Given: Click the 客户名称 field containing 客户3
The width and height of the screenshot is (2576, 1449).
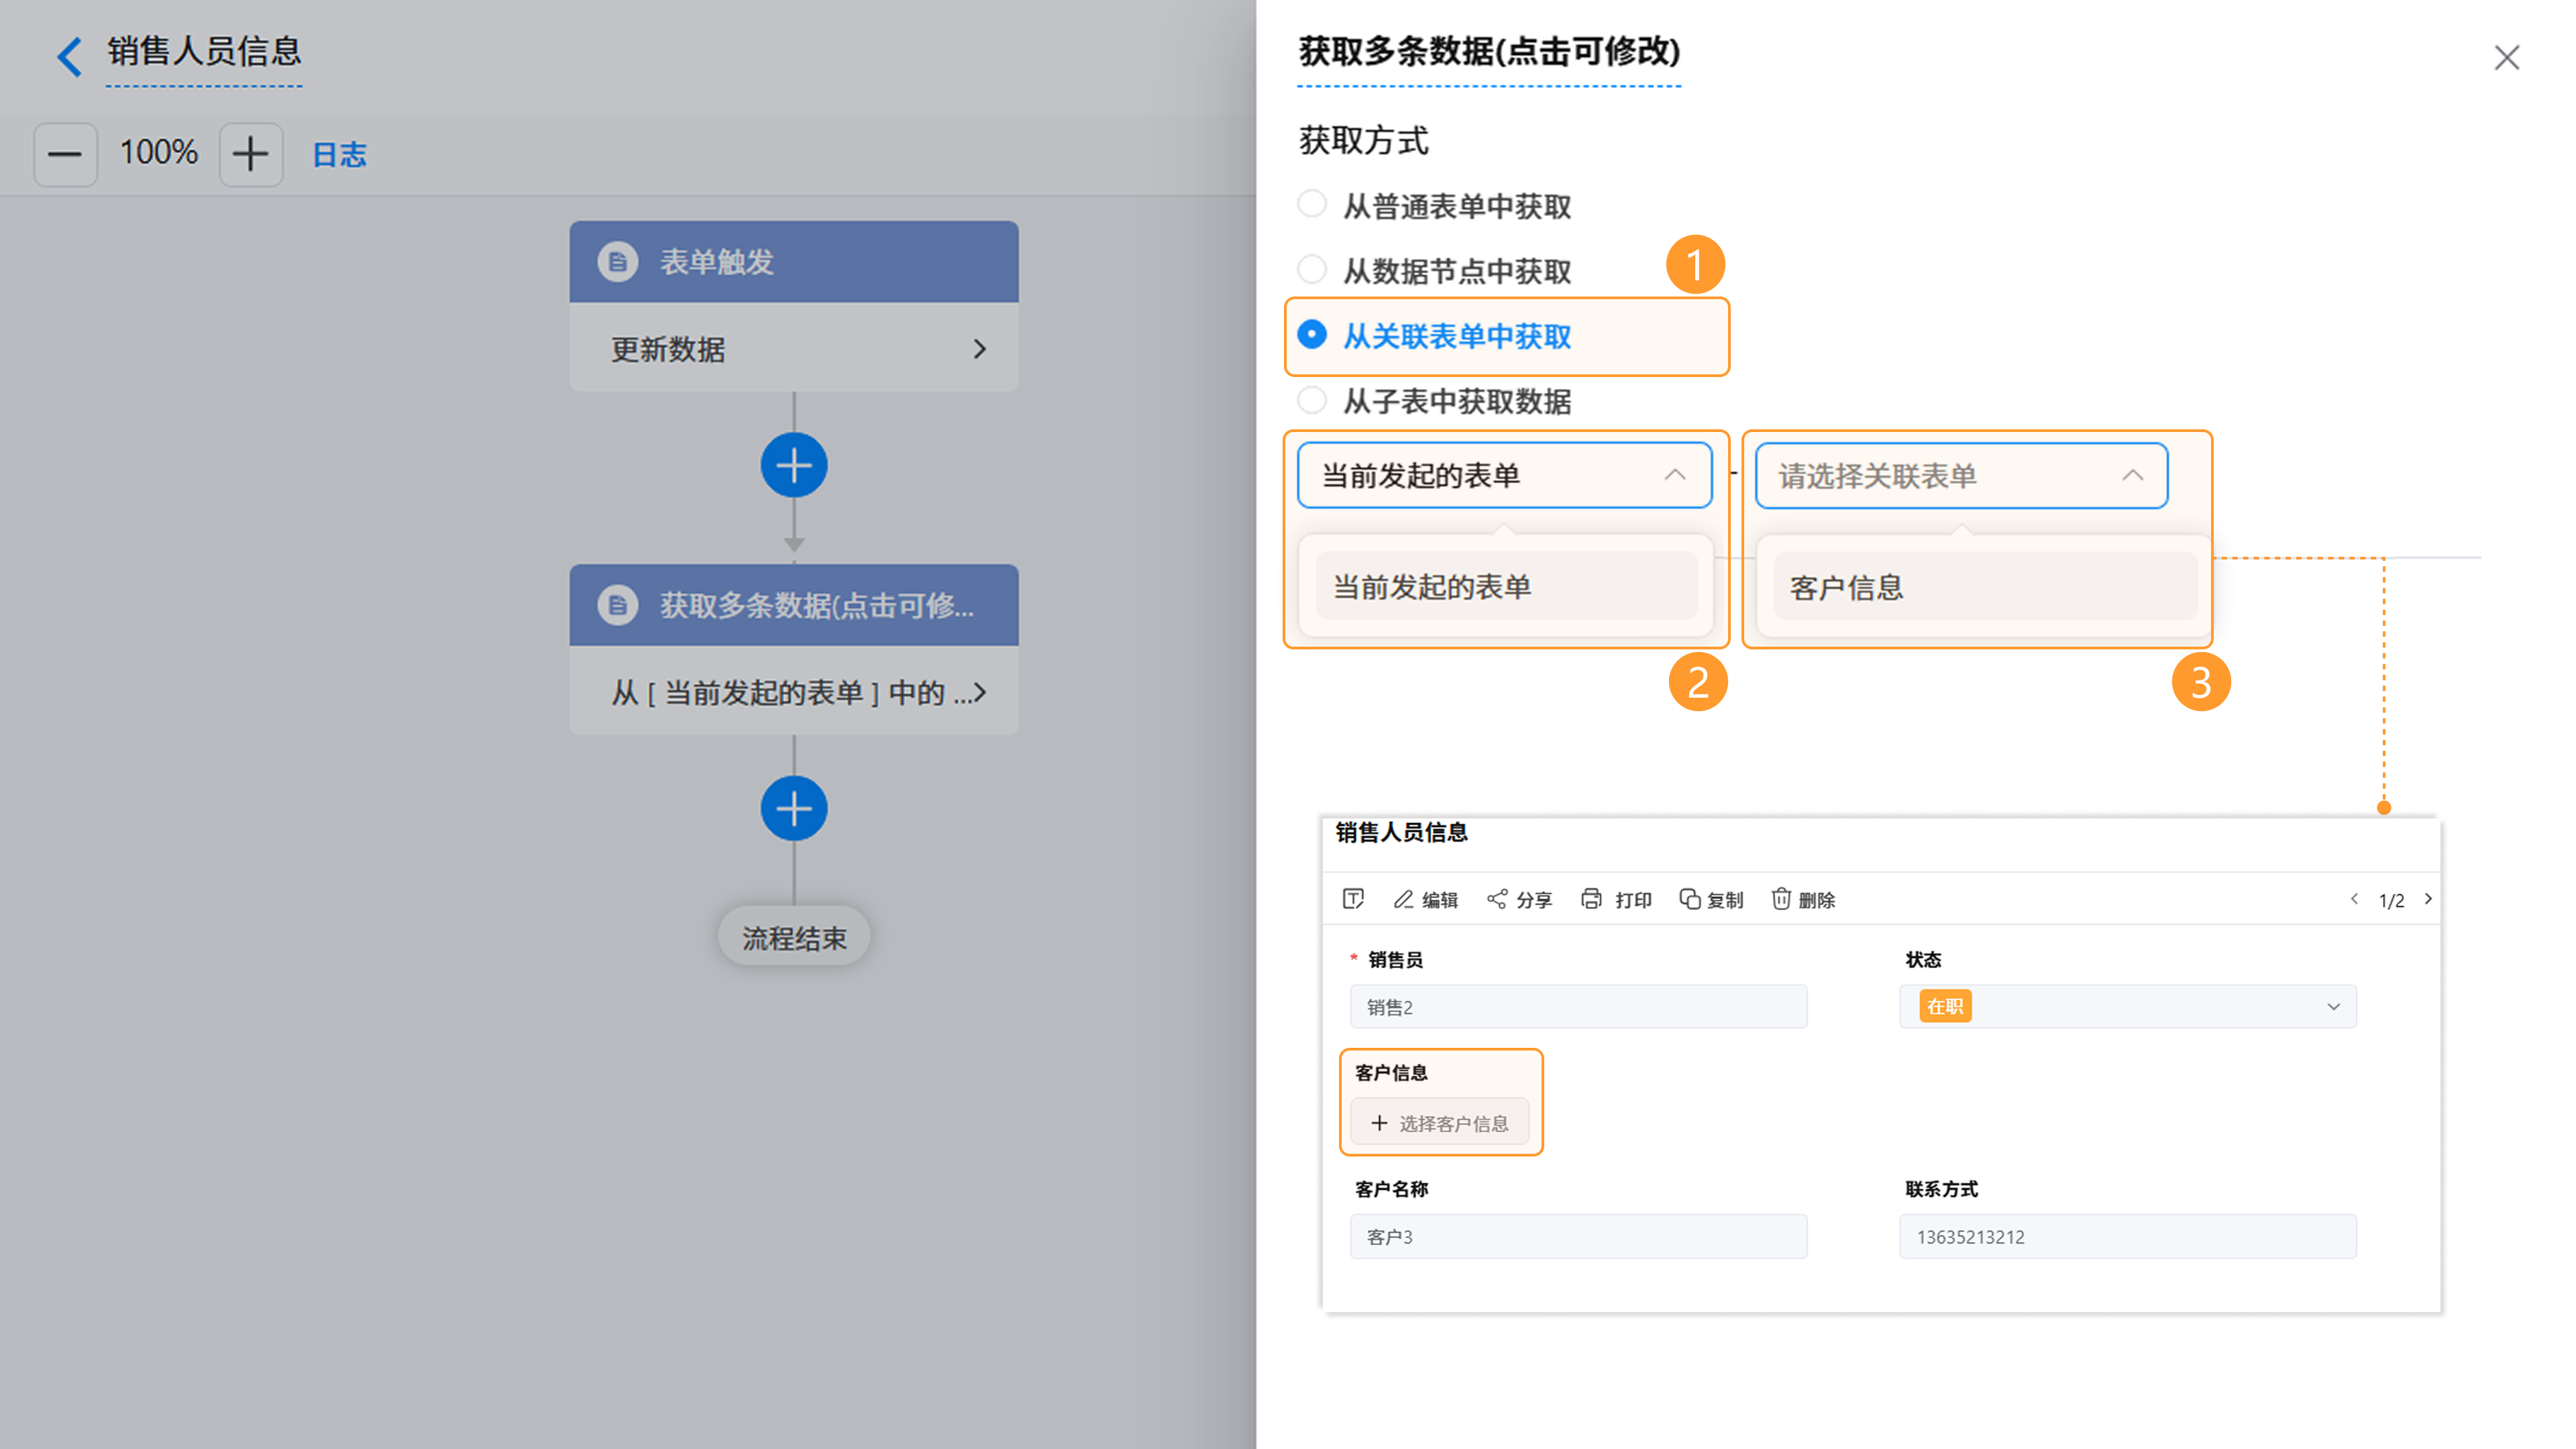Looking at the screenshot, I should click(1578, 1236).
